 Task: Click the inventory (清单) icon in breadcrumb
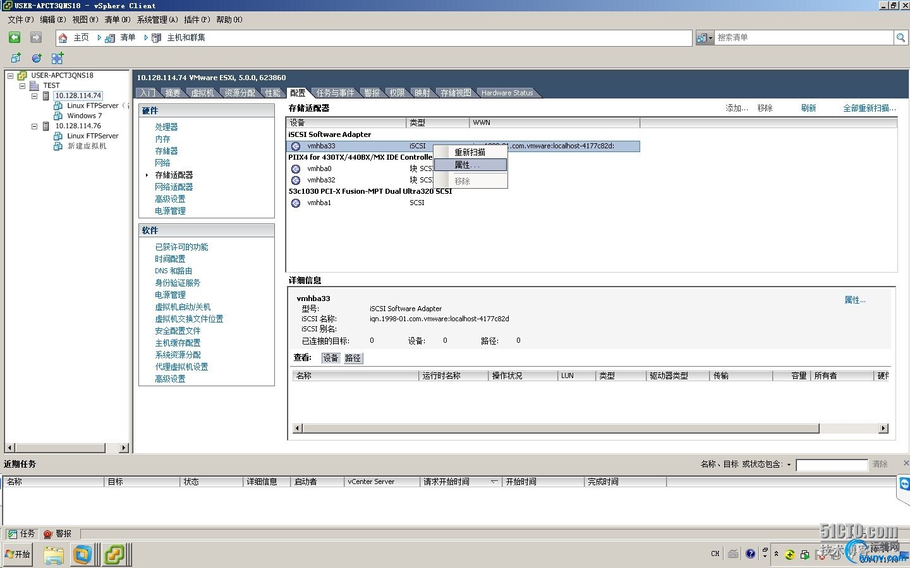pyautogui.click(x=111, y=38)
